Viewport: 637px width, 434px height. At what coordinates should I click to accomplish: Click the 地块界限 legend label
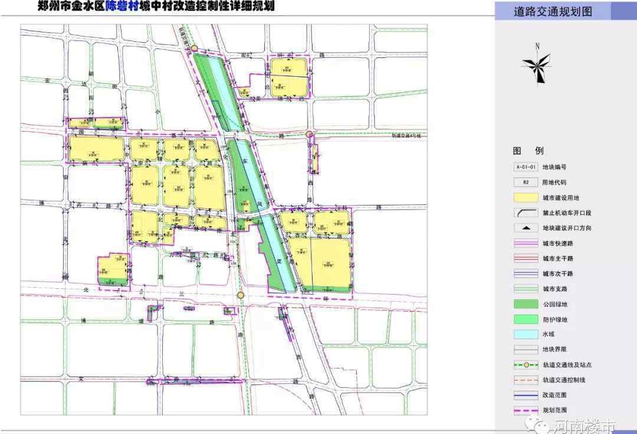click(554, 350)
